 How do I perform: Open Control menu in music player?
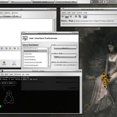[x=80, y=13]
